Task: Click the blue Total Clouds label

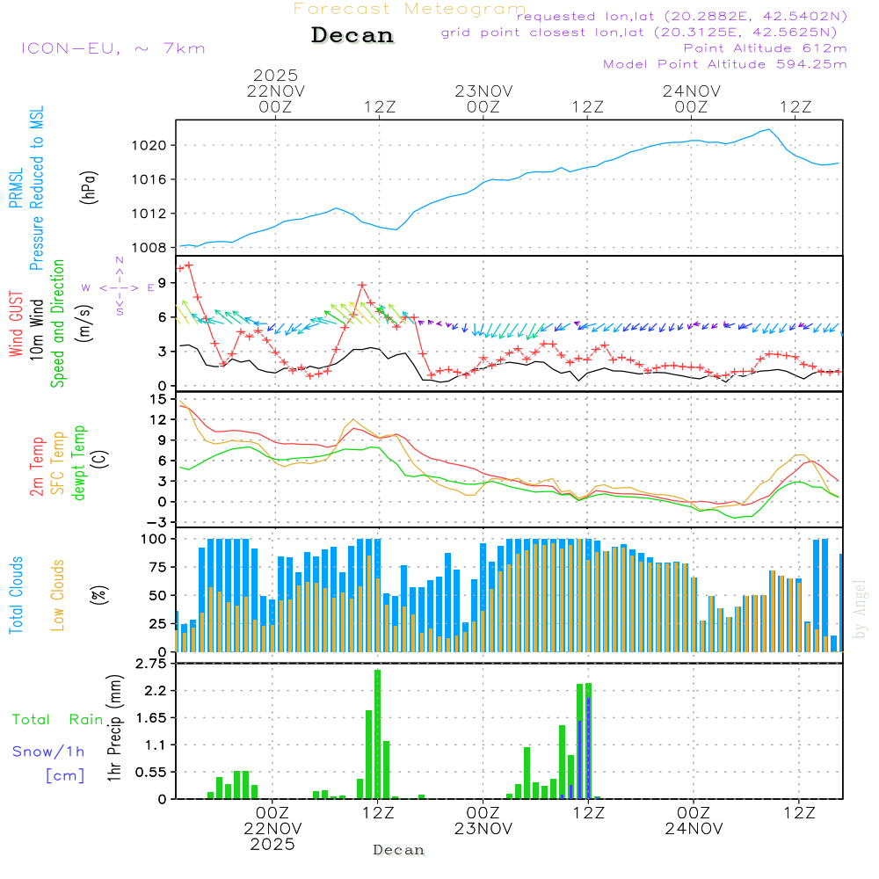Action: [x=16, y=594]
